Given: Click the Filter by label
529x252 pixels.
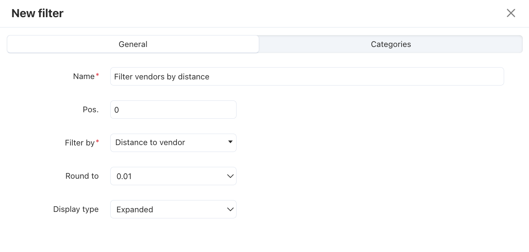Looking at the screenshot, I should coord(80,143).
